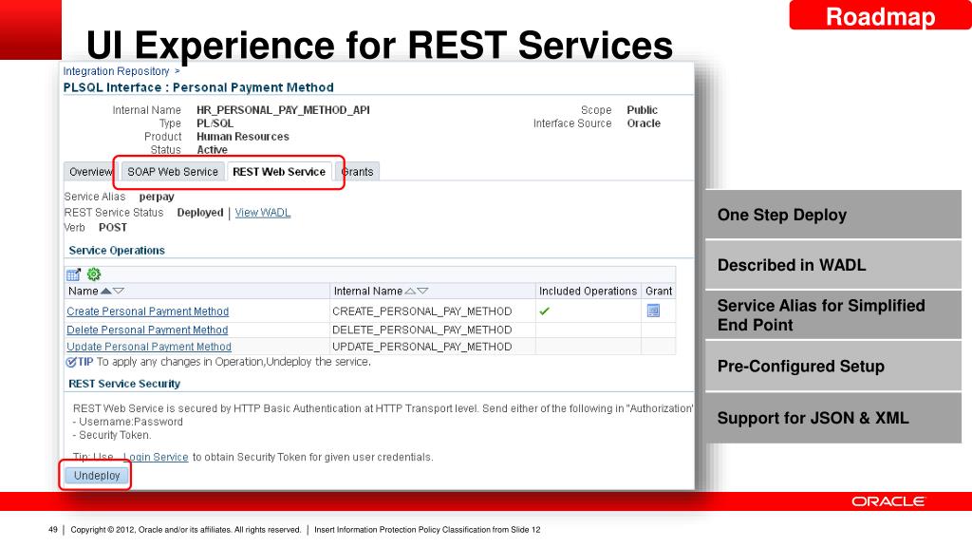Click the Grant column header
This screenshot has width=972, height=547.
(x=659, y=291)
